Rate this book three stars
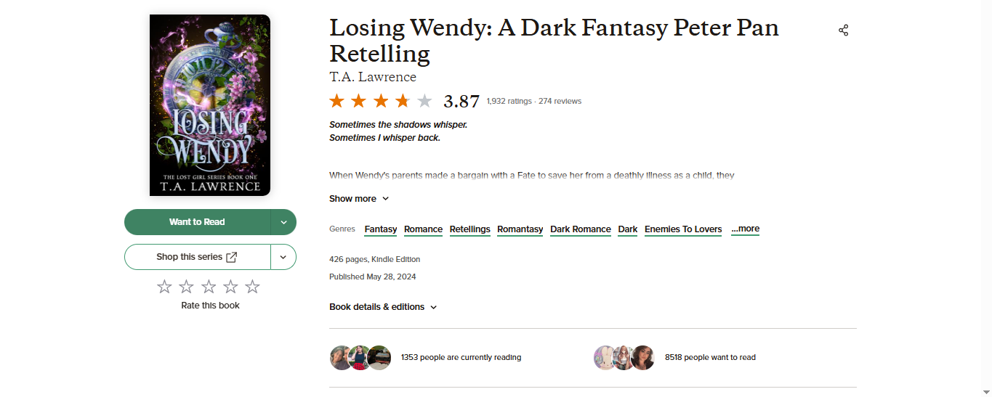Viewport: 992px width, 397px height. coord(209,287)
